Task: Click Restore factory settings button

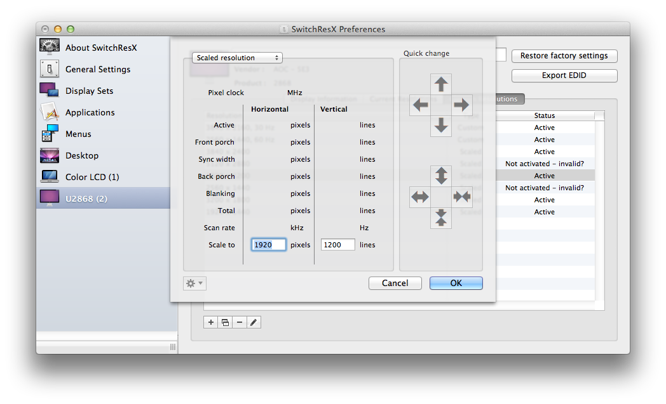Action: click(564, 56)
